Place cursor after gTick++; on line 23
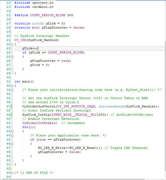This screenshot has width=166, height=180. pos(38,48)
